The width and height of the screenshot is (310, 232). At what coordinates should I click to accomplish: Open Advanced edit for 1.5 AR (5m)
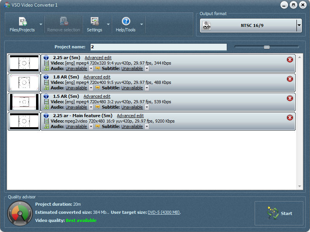[97, 96]
